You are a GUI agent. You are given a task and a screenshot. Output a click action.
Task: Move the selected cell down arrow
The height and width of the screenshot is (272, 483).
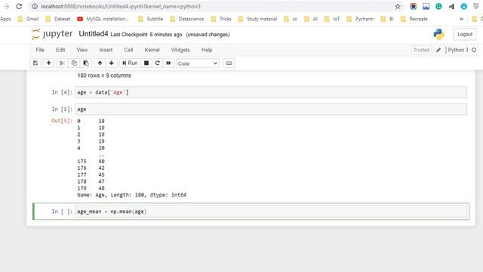pyautogui.click(x=112, y=63)
